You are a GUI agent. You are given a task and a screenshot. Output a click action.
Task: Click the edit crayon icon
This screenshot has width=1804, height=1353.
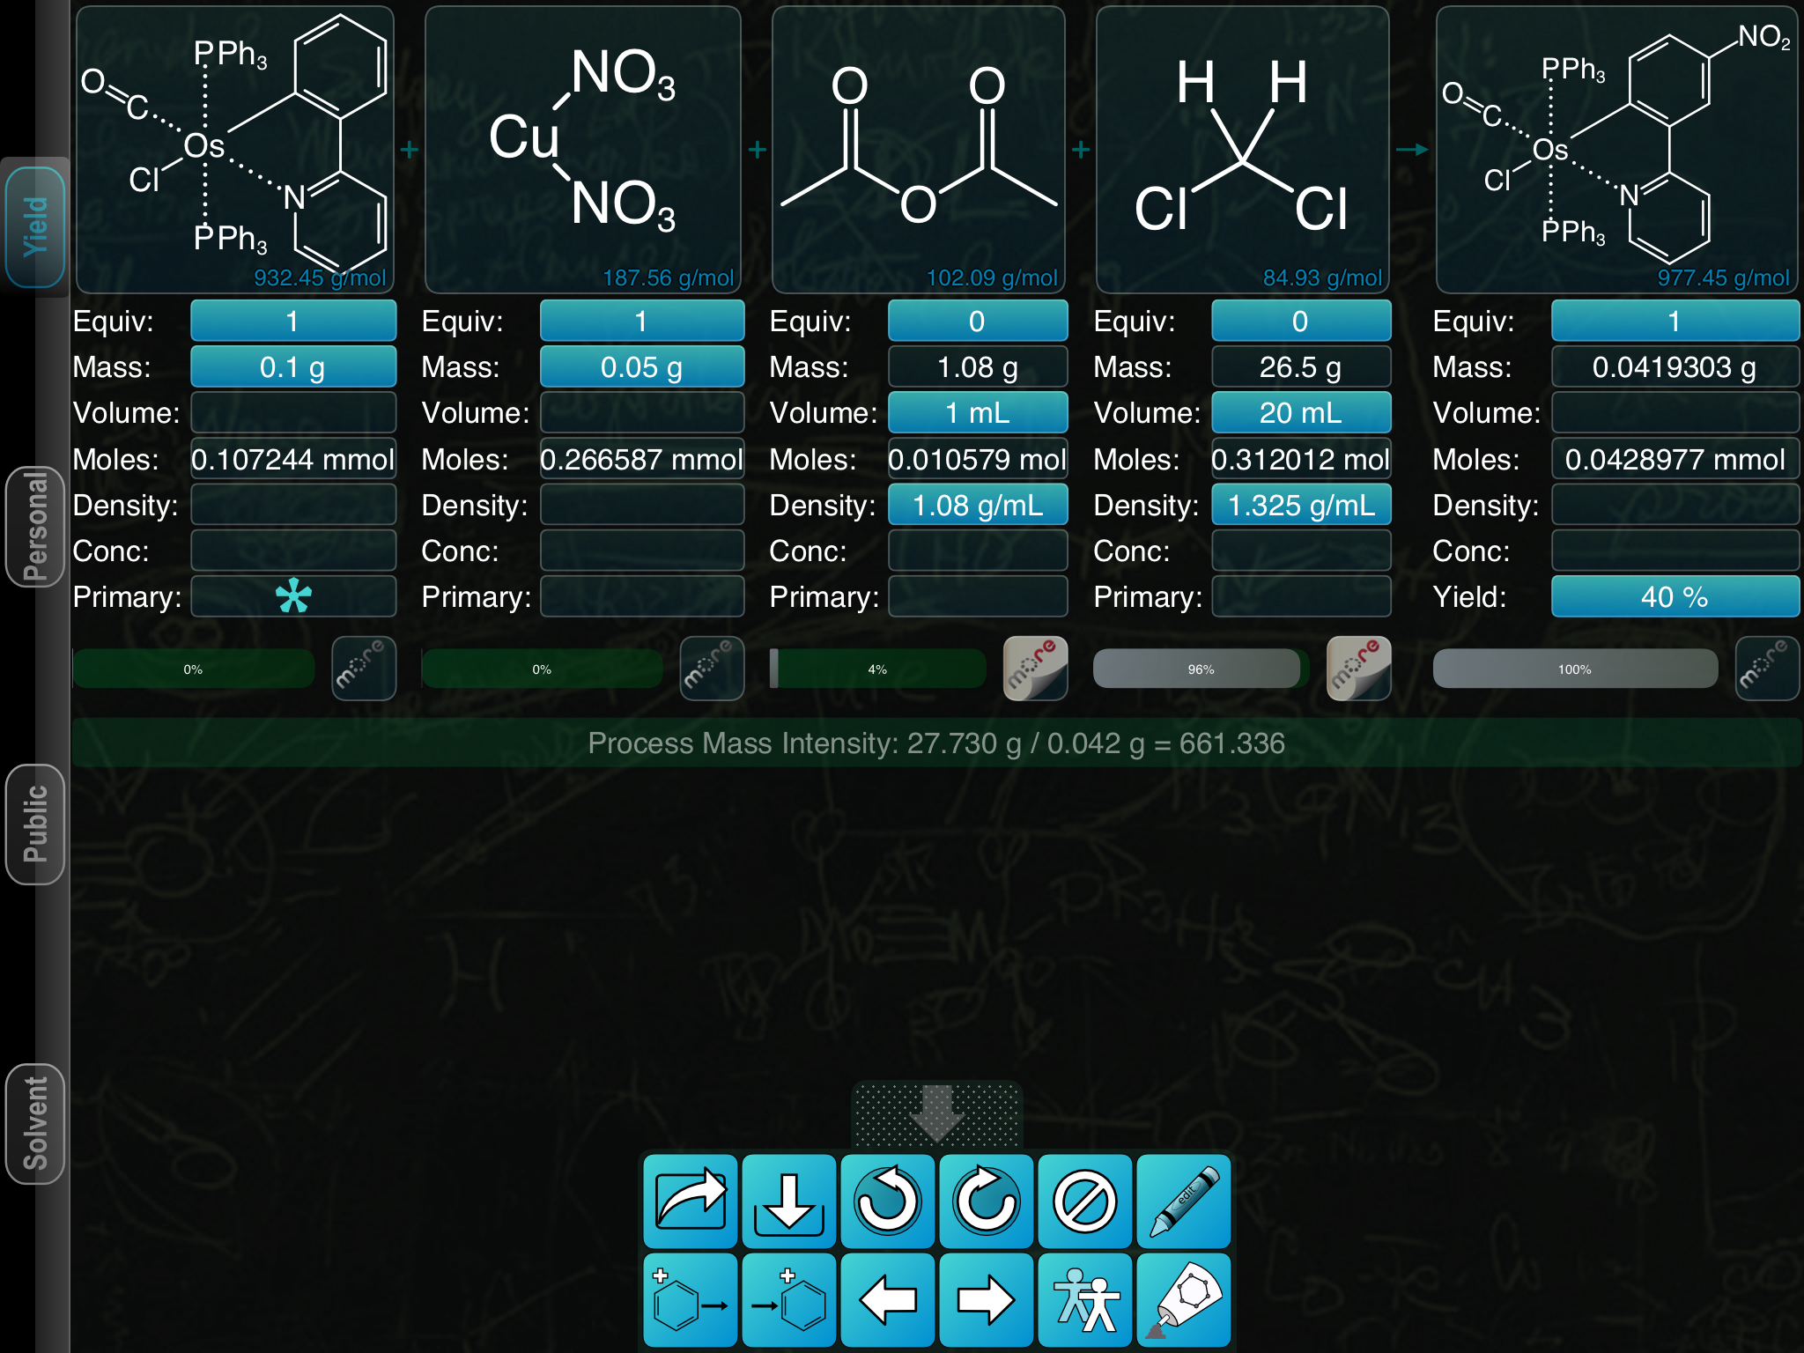(1183, 1201)
